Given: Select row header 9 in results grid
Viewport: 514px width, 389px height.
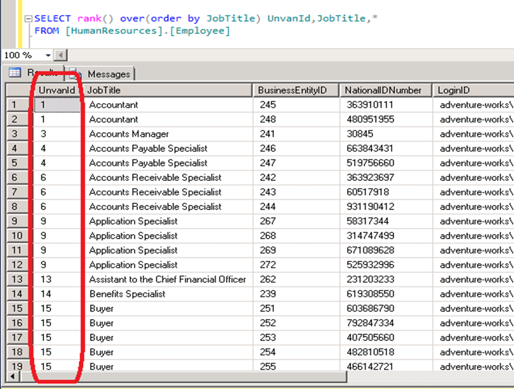Looking at the screenshot, I should tap(17, 221).
